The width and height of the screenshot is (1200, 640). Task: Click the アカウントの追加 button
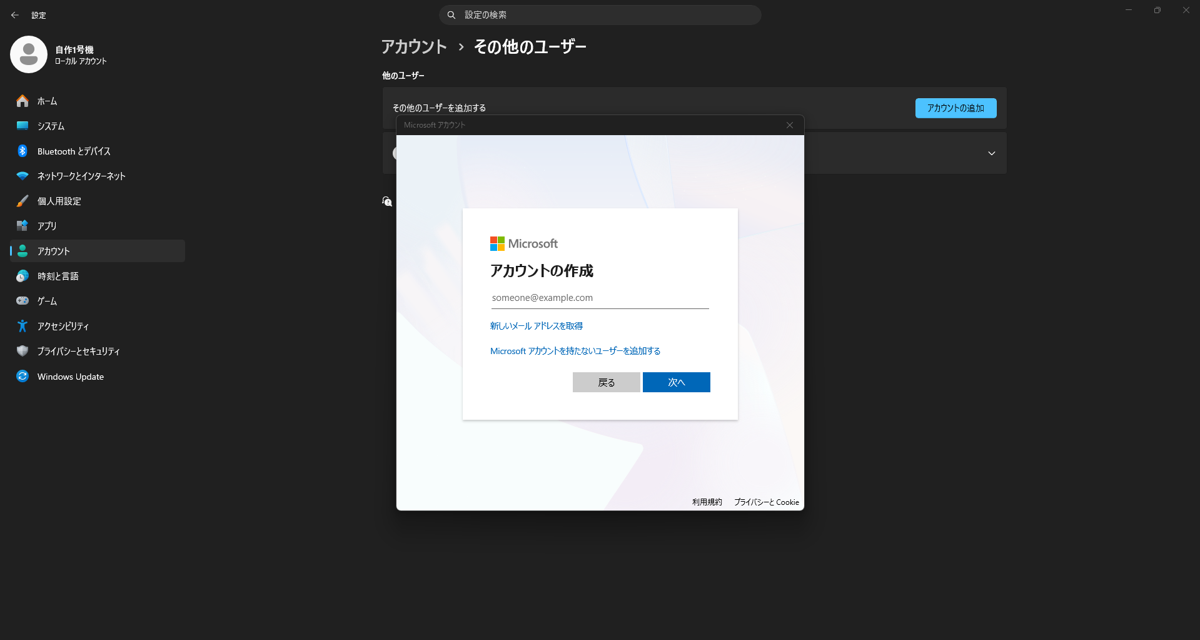pos(955,108)
